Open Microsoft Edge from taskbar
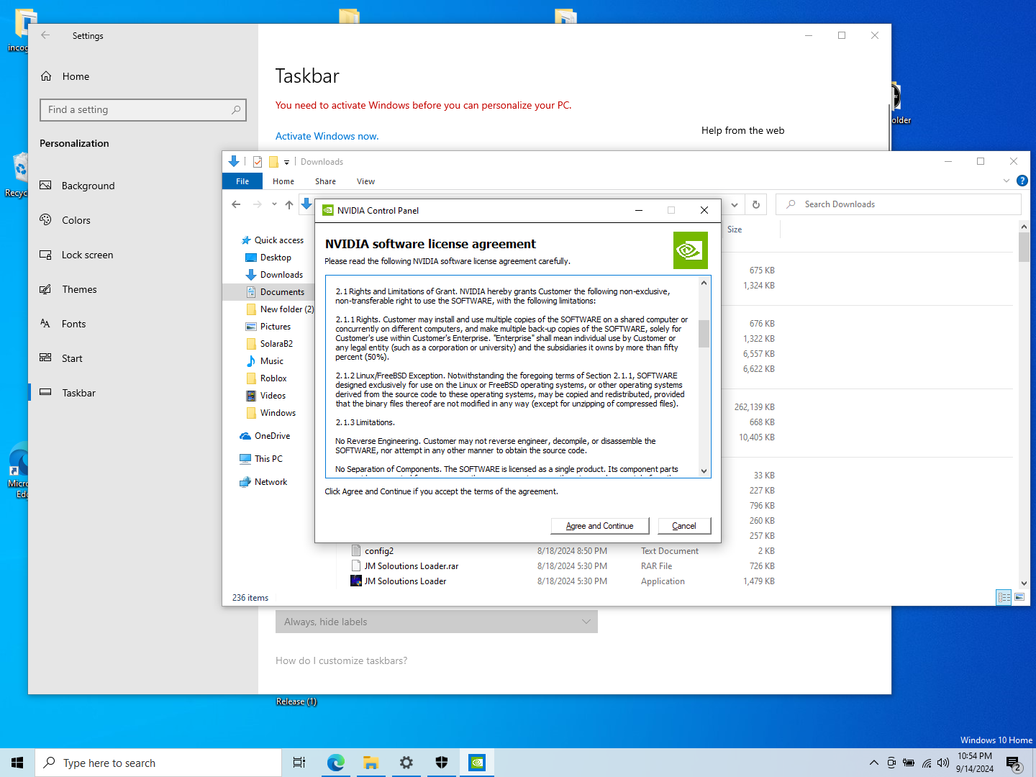The height and width of the screenshot is (777, 1036). tap(335, 763)
